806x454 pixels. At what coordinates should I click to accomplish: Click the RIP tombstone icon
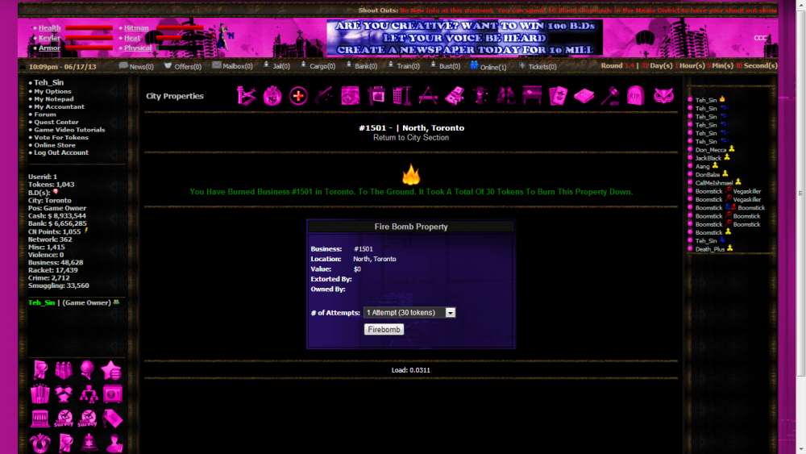[x=636, y=96]
